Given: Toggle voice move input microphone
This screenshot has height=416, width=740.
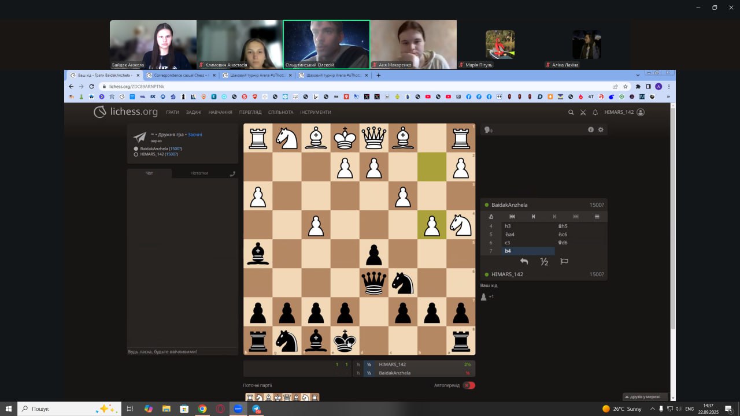Looking at the screenshot, I should pyautogui.click(x=487, y=130).
